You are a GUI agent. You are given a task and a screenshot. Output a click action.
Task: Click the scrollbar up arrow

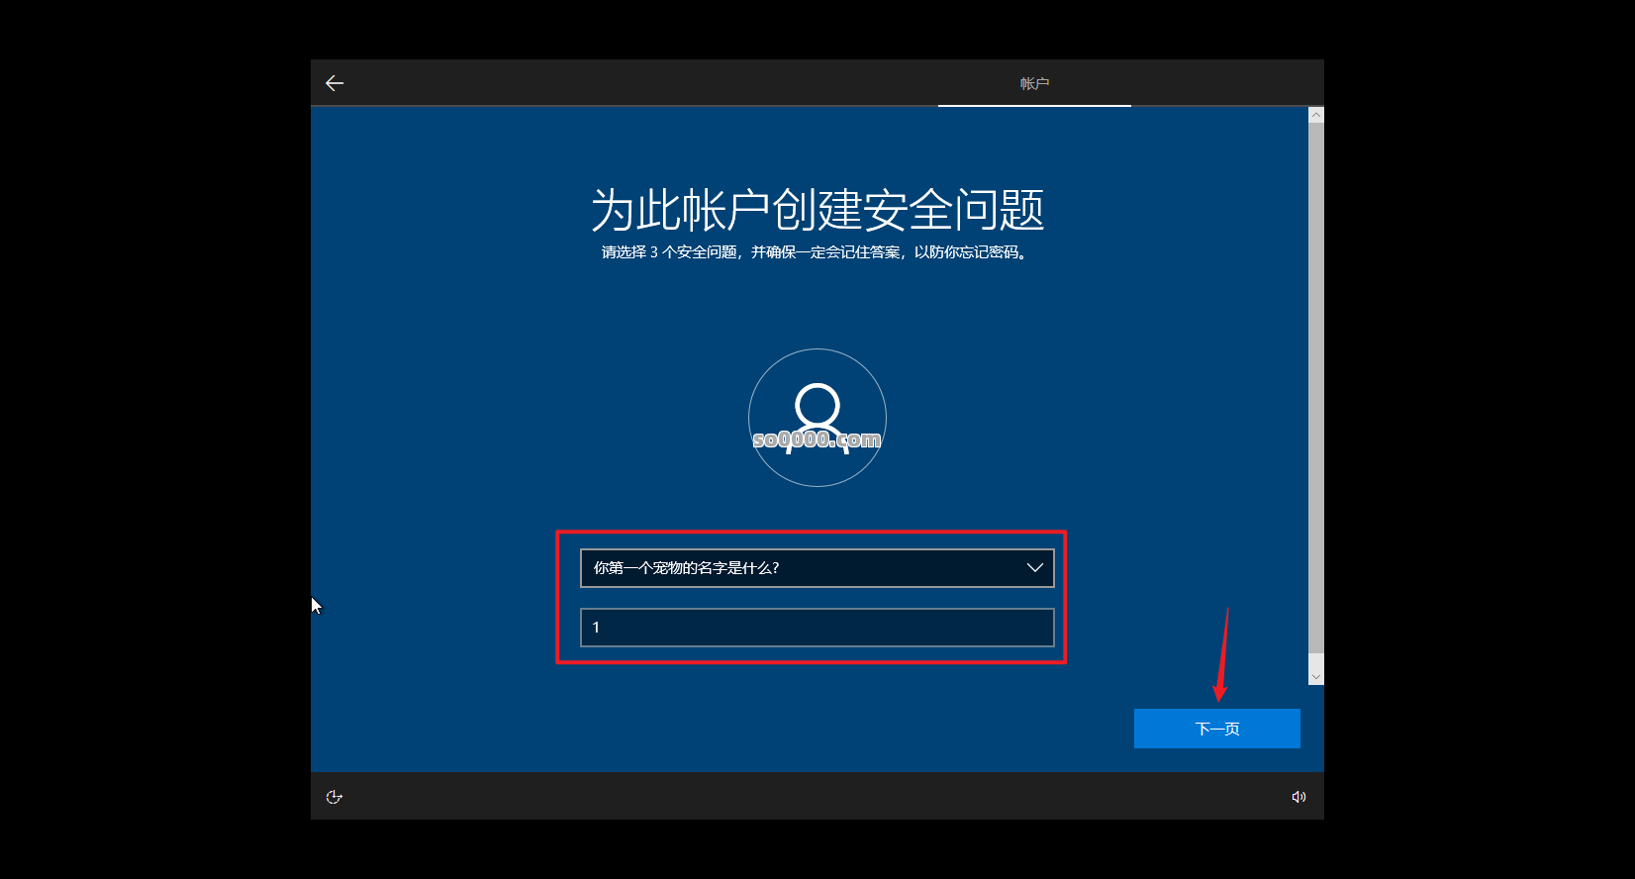[1315, 115]
